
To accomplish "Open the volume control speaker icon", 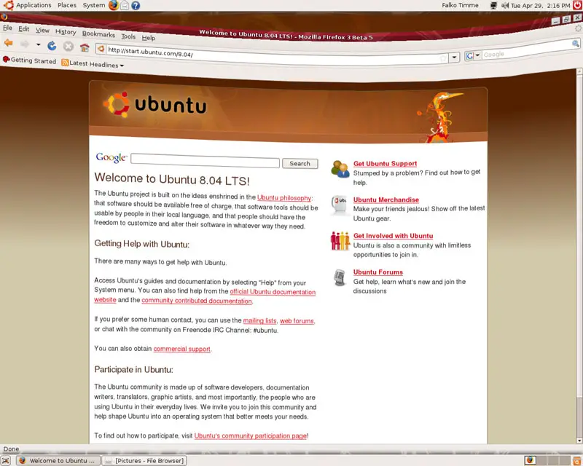I will [505, 5].
